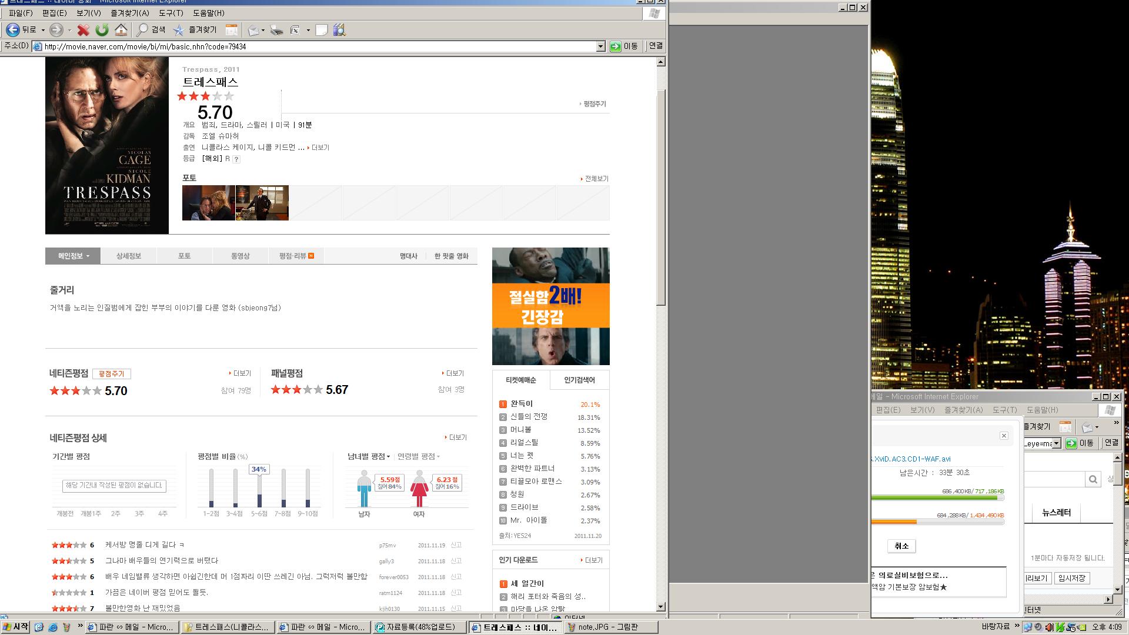Expand the cast list with 더보기

pos(318,148)
